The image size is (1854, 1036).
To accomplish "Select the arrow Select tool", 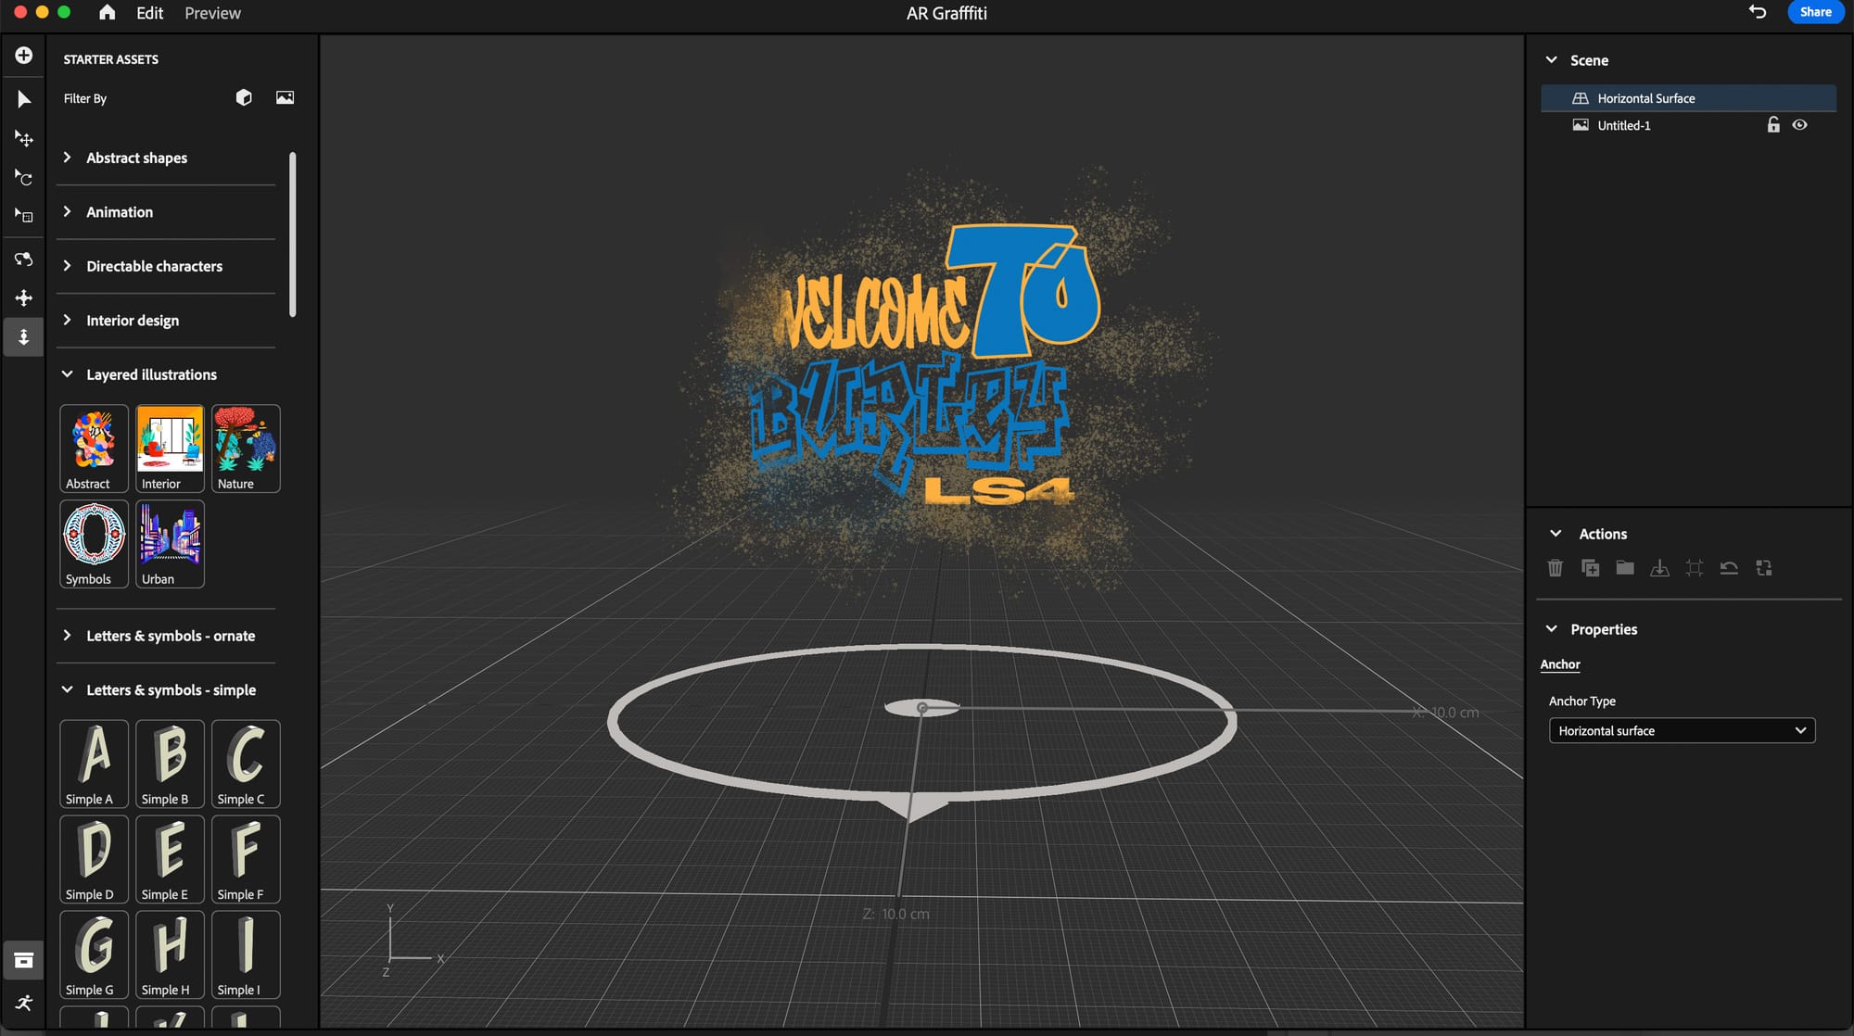I will coord(24,99).
